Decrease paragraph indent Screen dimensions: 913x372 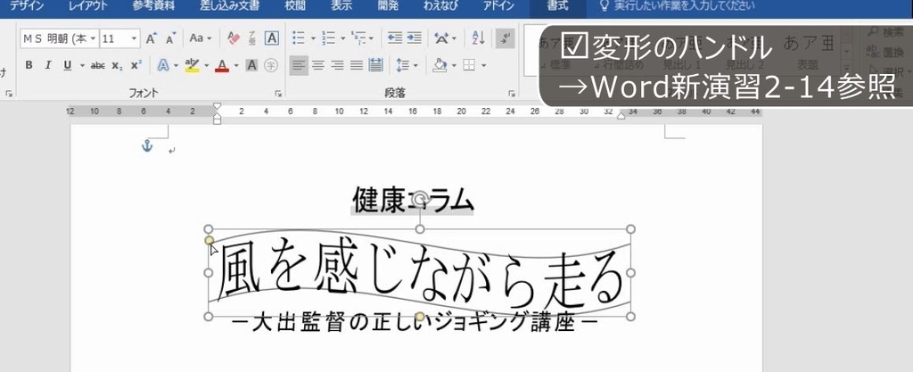pos(395,38)
